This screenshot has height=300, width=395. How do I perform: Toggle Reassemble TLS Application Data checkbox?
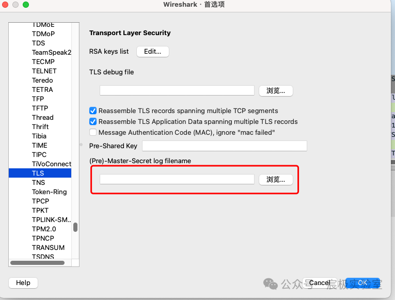(93, 122)
